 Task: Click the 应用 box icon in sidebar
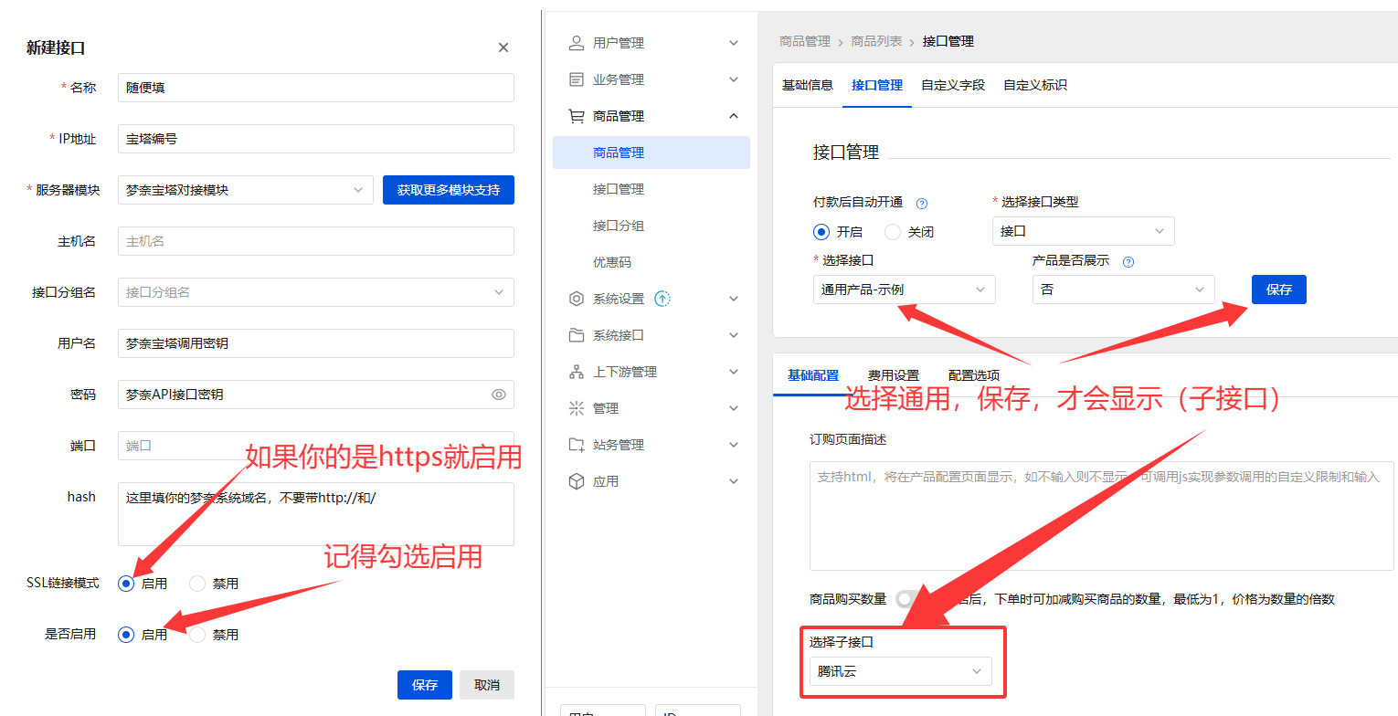tap(575, 480)
